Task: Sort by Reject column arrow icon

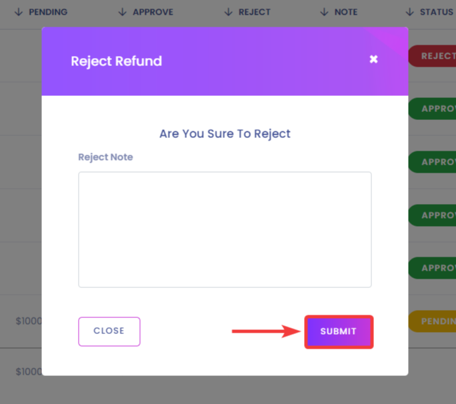Action: click(229, 12)
